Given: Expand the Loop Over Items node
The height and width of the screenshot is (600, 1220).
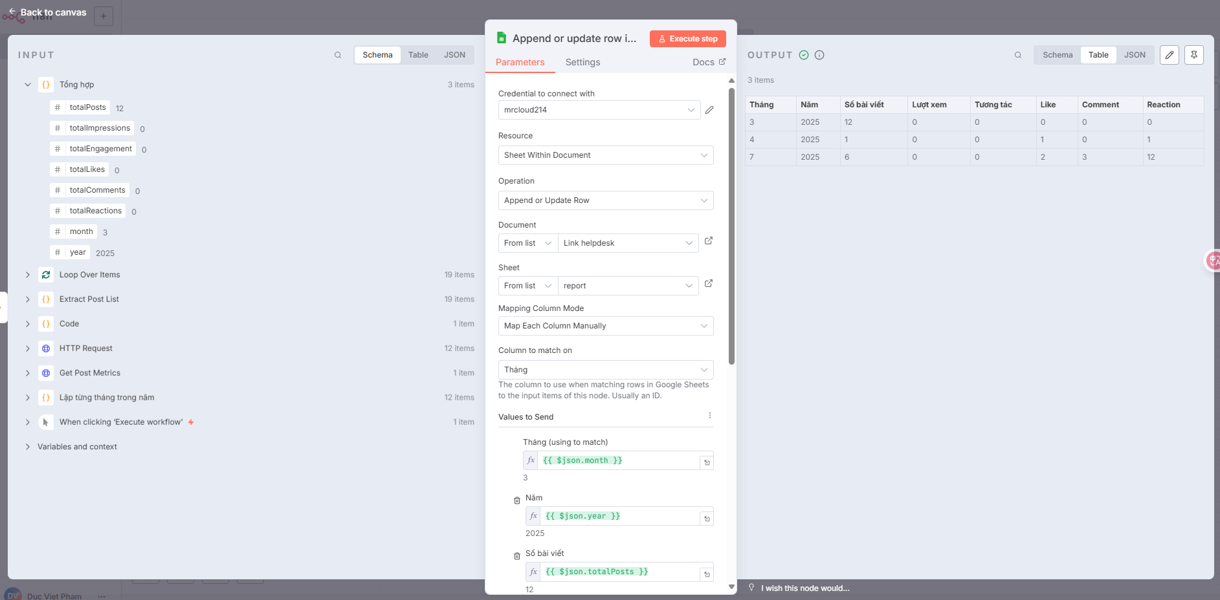Looking at the screenshot, I should click(28, 275).
